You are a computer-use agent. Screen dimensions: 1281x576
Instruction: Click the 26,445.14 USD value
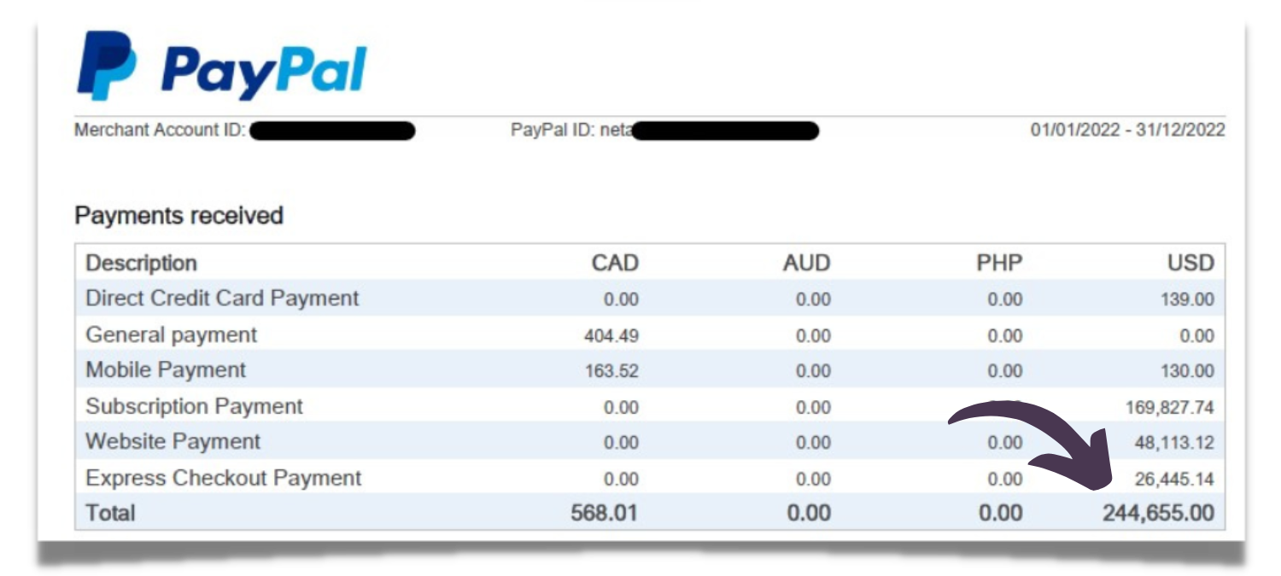tap(1174, 480)
